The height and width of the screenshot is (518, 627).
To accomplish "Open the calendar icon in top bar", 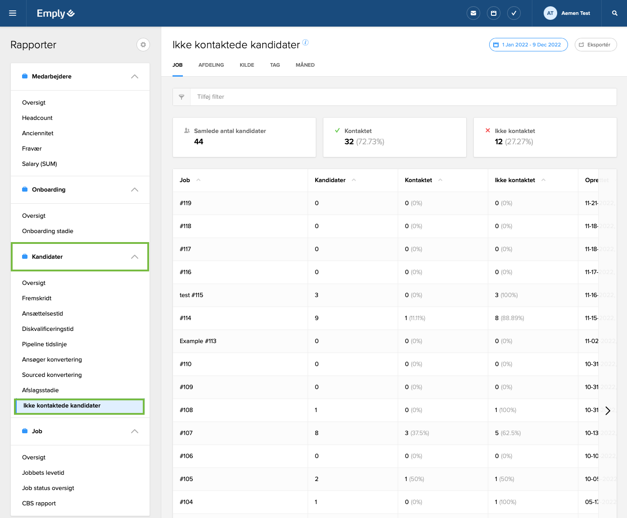I will click(x=494, y=13).
